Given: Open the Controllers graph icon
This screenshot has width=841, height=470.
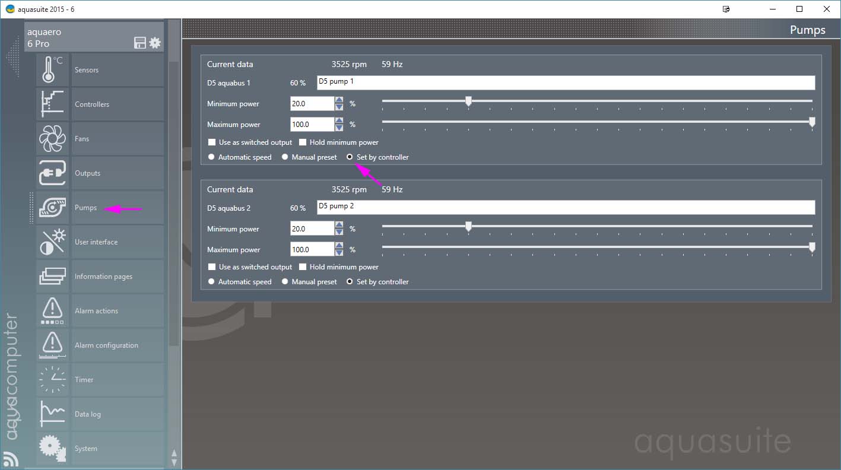Looking at the screenshot, I should pos(53,104).
